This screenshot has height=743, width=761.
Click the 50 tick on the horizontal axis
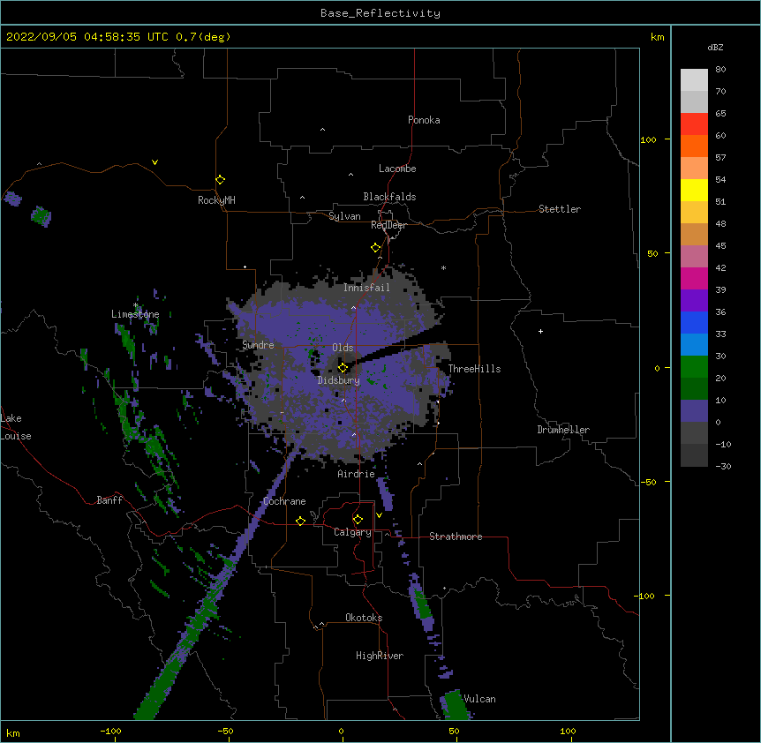(x=453, y=731)
